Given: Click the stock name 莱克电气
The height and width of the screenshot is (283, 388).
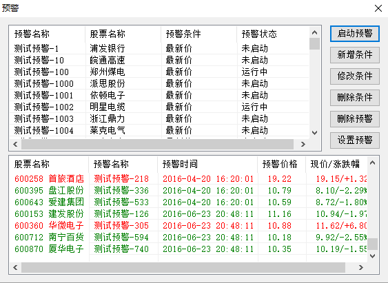Looking at the screenshot, I should point(108,131).
